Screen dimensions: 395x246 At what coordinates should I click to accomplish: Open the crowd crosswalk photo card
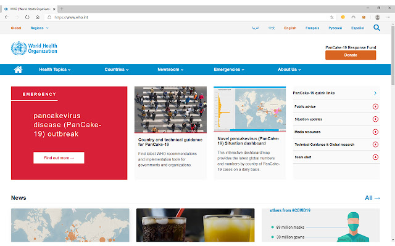click(170, 109)
